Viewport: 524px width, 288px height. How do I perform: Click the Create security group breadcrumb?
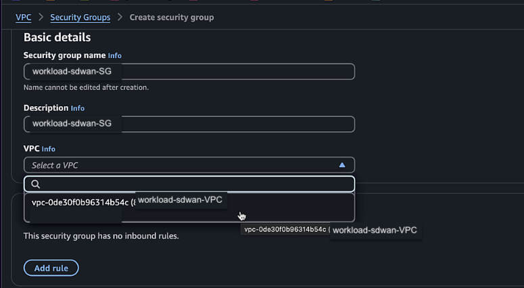click(171, 17)
